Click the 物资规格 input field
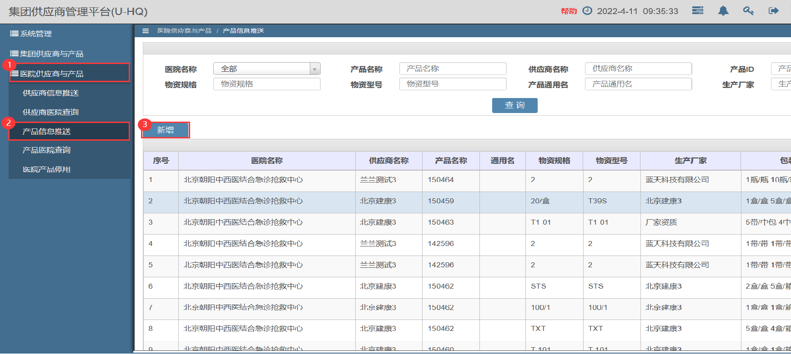 point(267,84)
